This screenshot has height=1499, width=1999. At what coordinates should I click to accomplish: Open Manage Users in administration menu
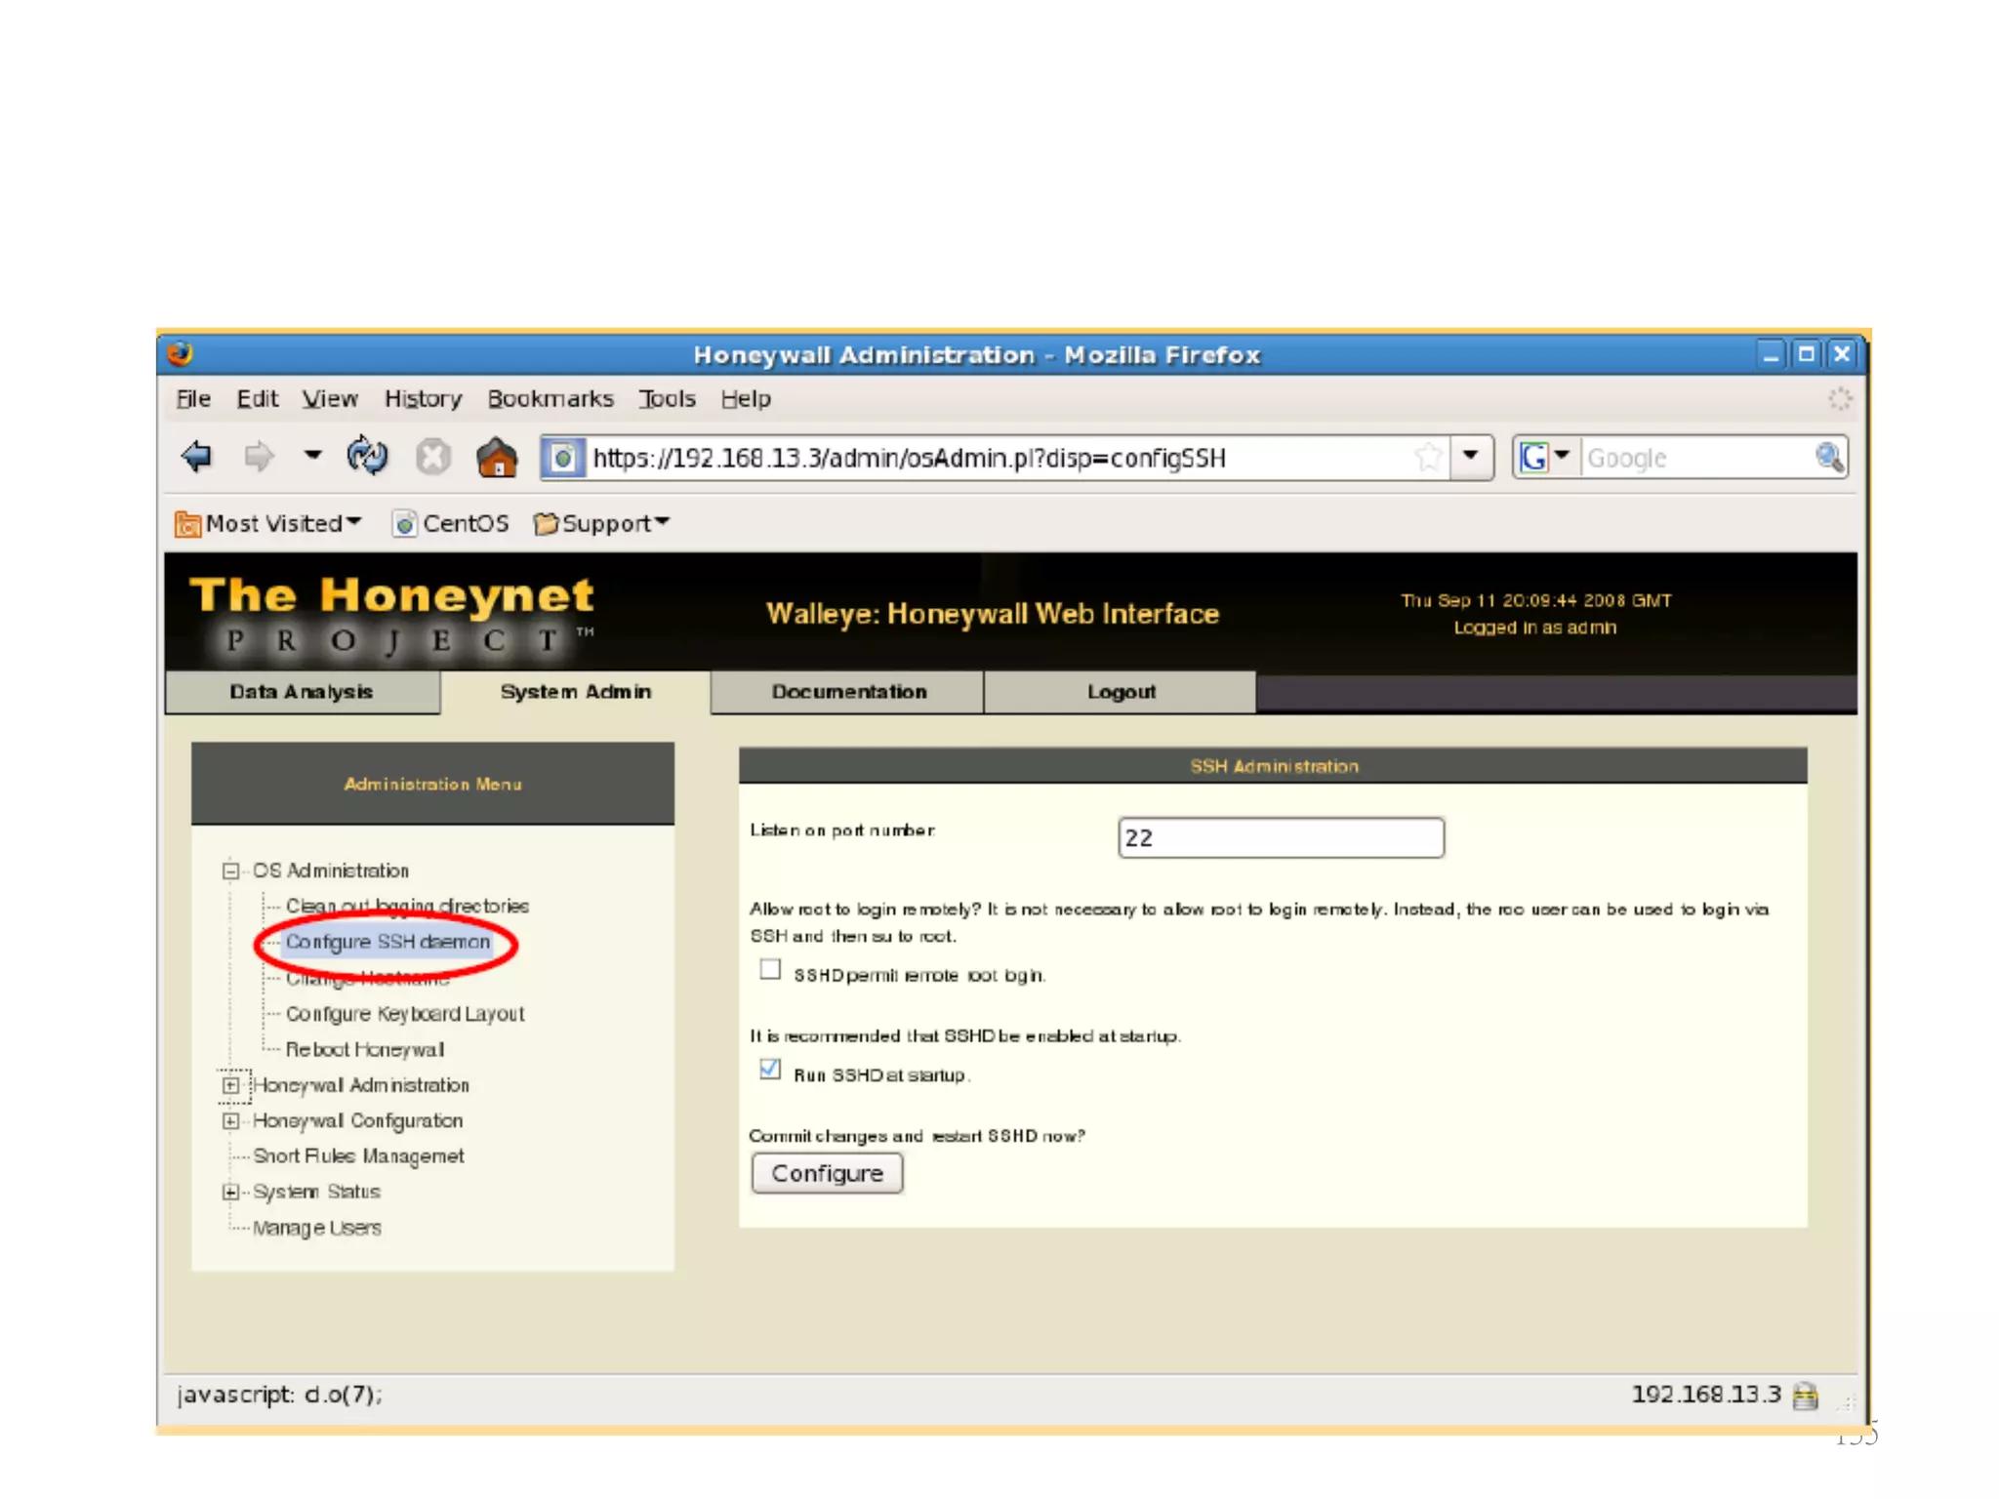pos(316,1228)
